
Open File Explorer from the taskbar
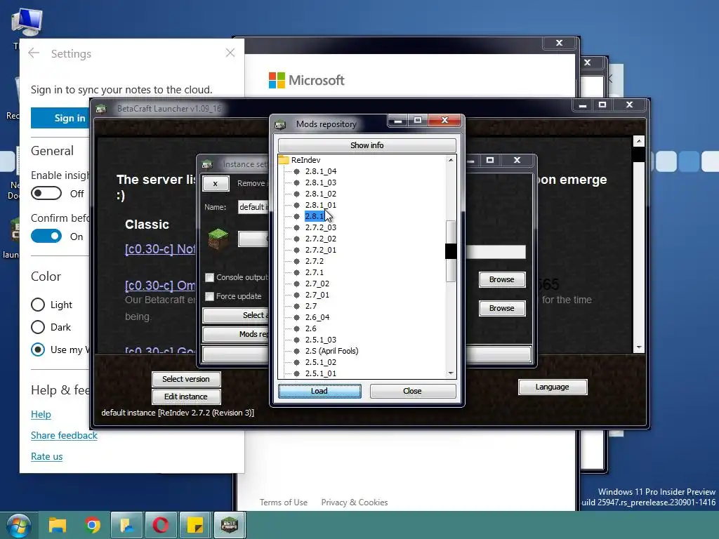tap(58, 525)
